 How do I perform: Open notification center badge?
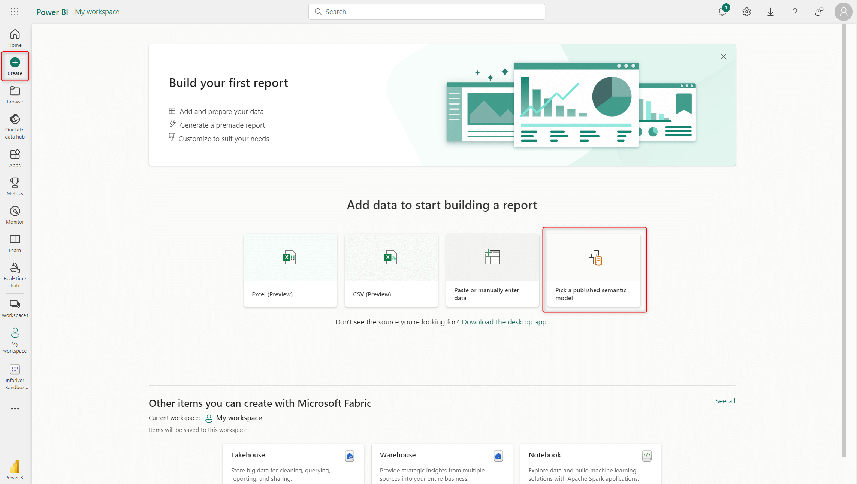[722, 11]
